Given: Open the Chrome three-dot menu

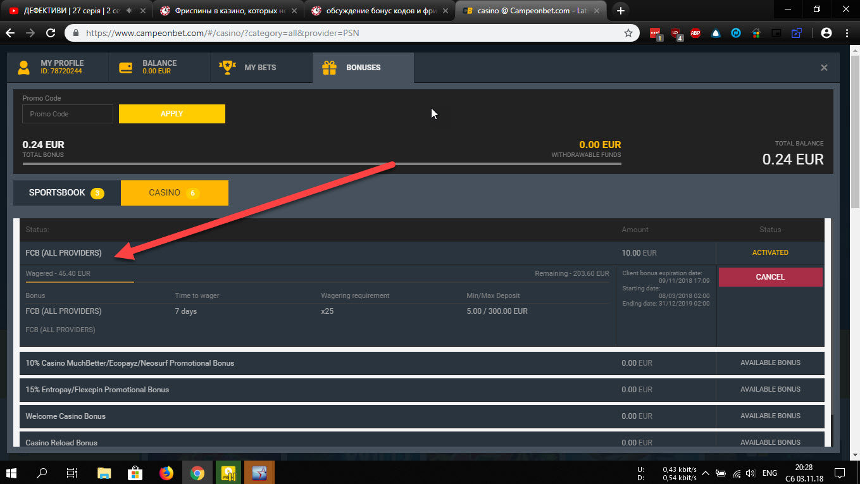Looking at the screenshot, I should tap(846, 33).
